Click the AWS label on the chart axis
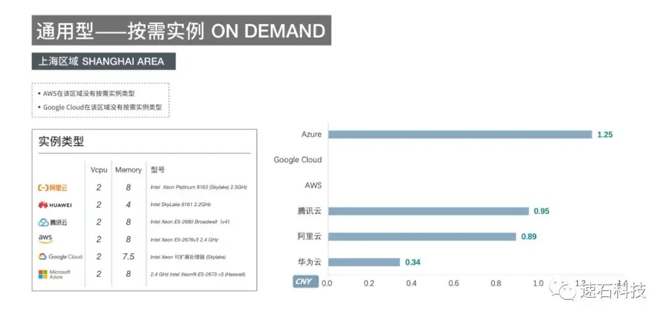The image size is (668, 320). tap(313, 186)
